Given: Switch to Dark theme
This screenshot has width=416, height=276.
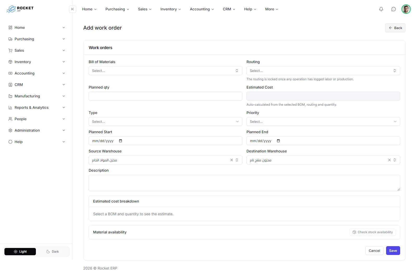Looking at the screenshot, I should tap(53, 252).
